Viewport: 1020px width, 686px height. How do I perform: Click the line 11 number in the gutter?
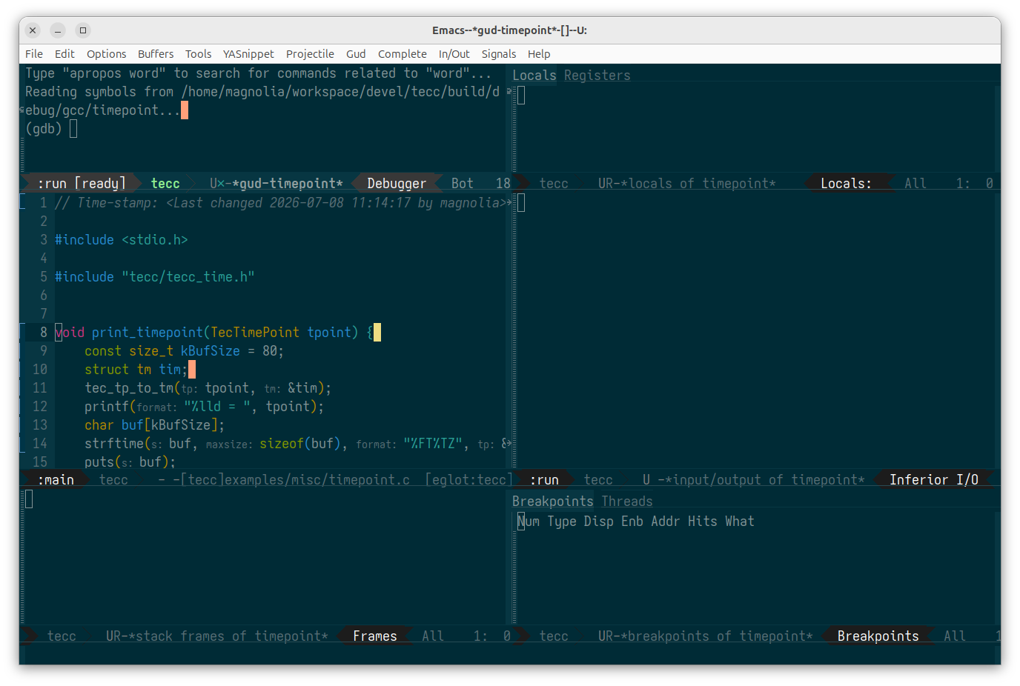click(40, 388)
